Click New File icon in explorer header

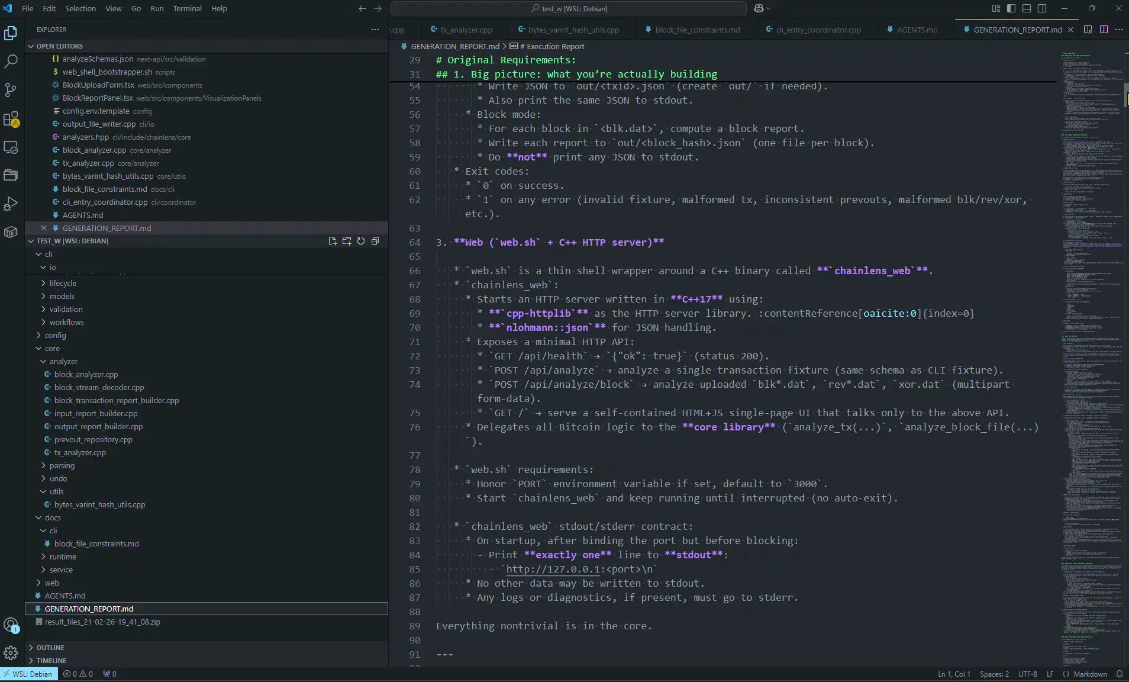333,241
